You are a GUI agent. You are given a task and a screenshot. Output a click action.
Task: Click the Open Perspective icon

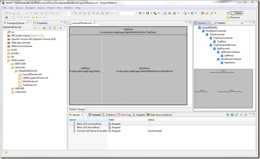(x=228, y=13)
